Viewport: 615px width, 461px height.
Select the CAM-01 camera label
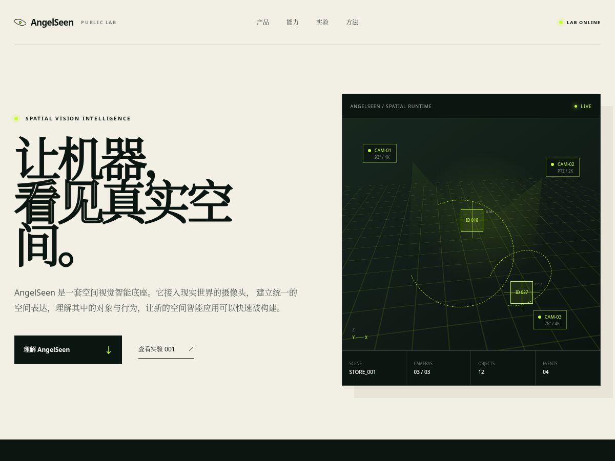pyautogui.click(x=380, y=154)
